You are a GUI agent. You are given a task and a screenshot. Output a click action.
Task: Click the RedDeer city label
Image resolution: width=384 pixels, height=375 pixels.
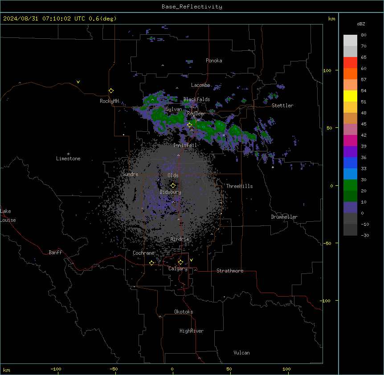[x=196, y=114]
